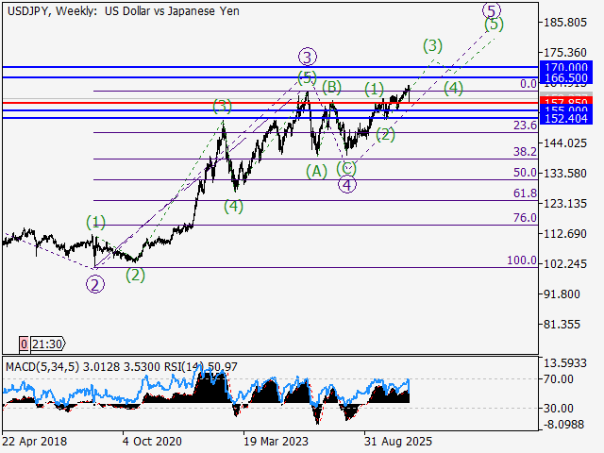Select the 61.8 Fibonacci level label
Screen dimensions: 604x453
[x=525, y=193]
